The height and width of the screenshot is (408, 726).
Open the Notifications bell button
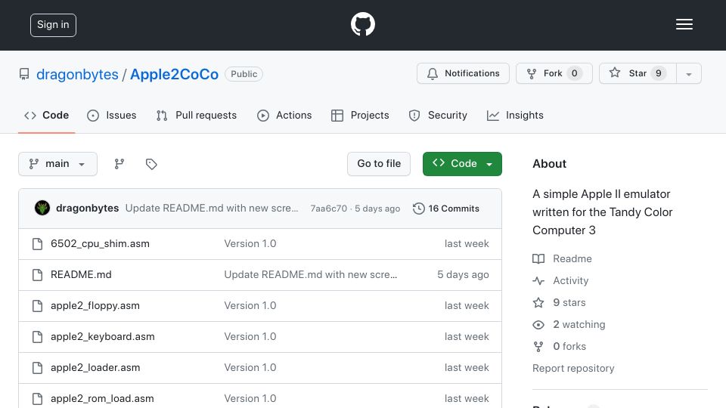pyautogui.click(x=463, y=73)
